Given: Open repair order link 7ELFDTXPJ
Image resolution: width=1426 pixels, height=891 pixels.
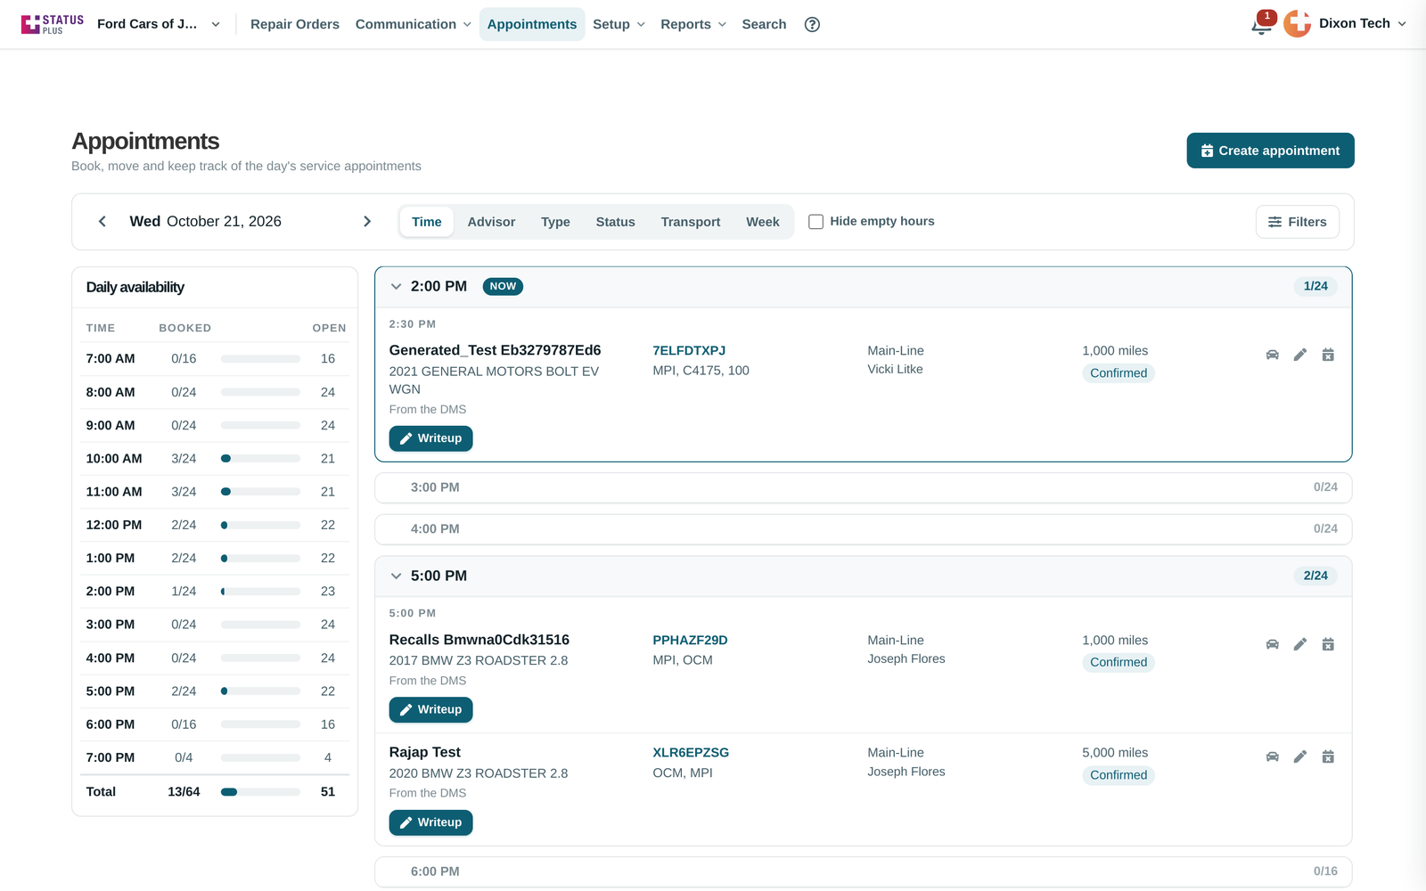Looking at the screenshot, I should coord(689,350).
